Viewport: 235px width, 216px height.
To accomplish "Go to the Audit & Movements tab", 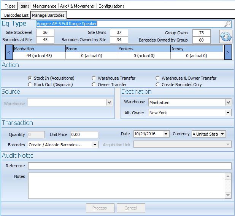I will click(x=78, y=6).
